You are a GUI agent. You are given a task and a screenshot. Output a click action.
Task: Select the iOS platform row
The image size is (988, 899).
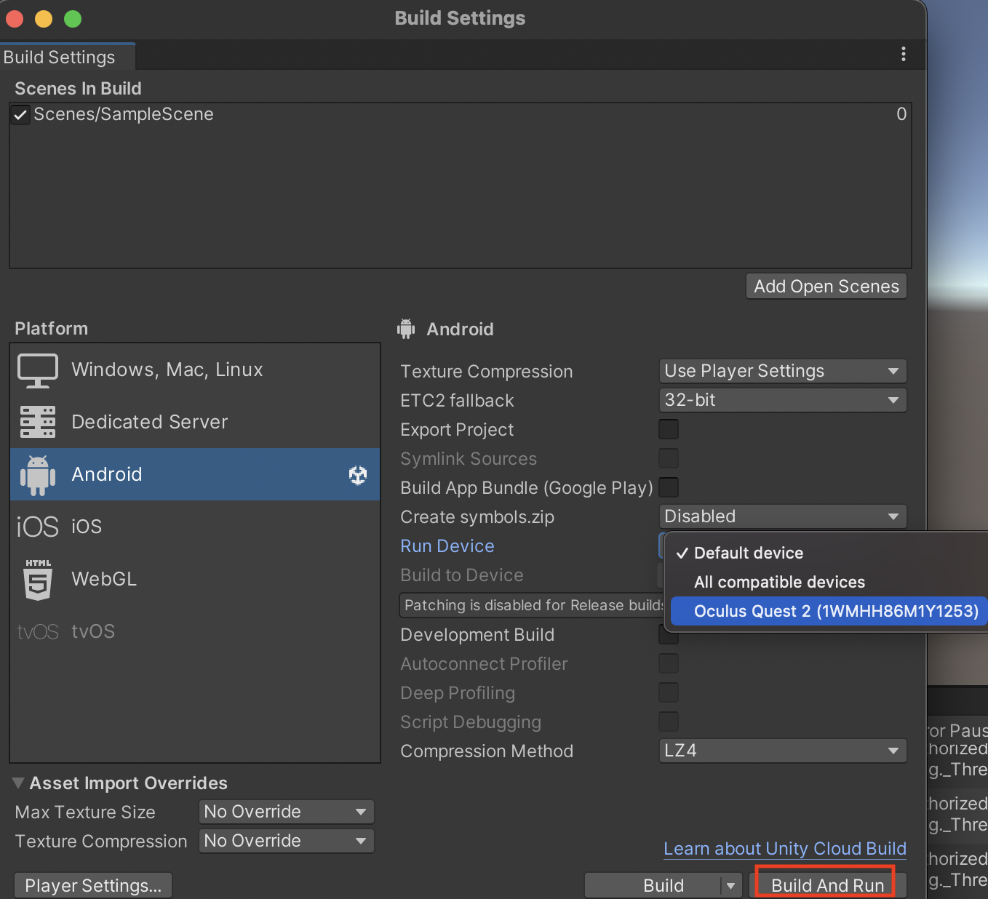(195, 527)
